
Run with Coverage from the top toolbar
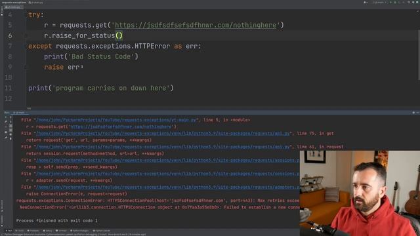tap(399, 3)
